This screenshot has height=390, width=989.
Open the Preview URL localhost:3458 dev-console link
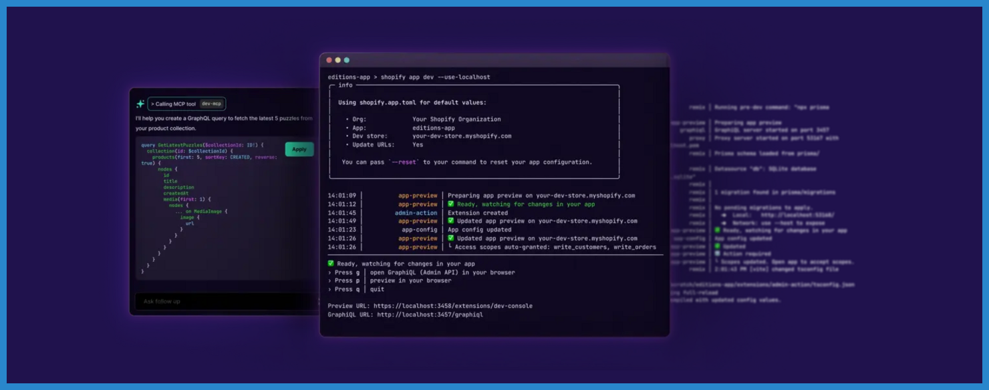pyautogui.click(x=453, y=306)
